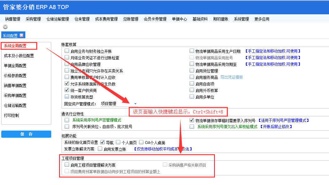329x185 pixels.
Task: Select 采购单据配置 in the sidebar
Action: [15, 95]
